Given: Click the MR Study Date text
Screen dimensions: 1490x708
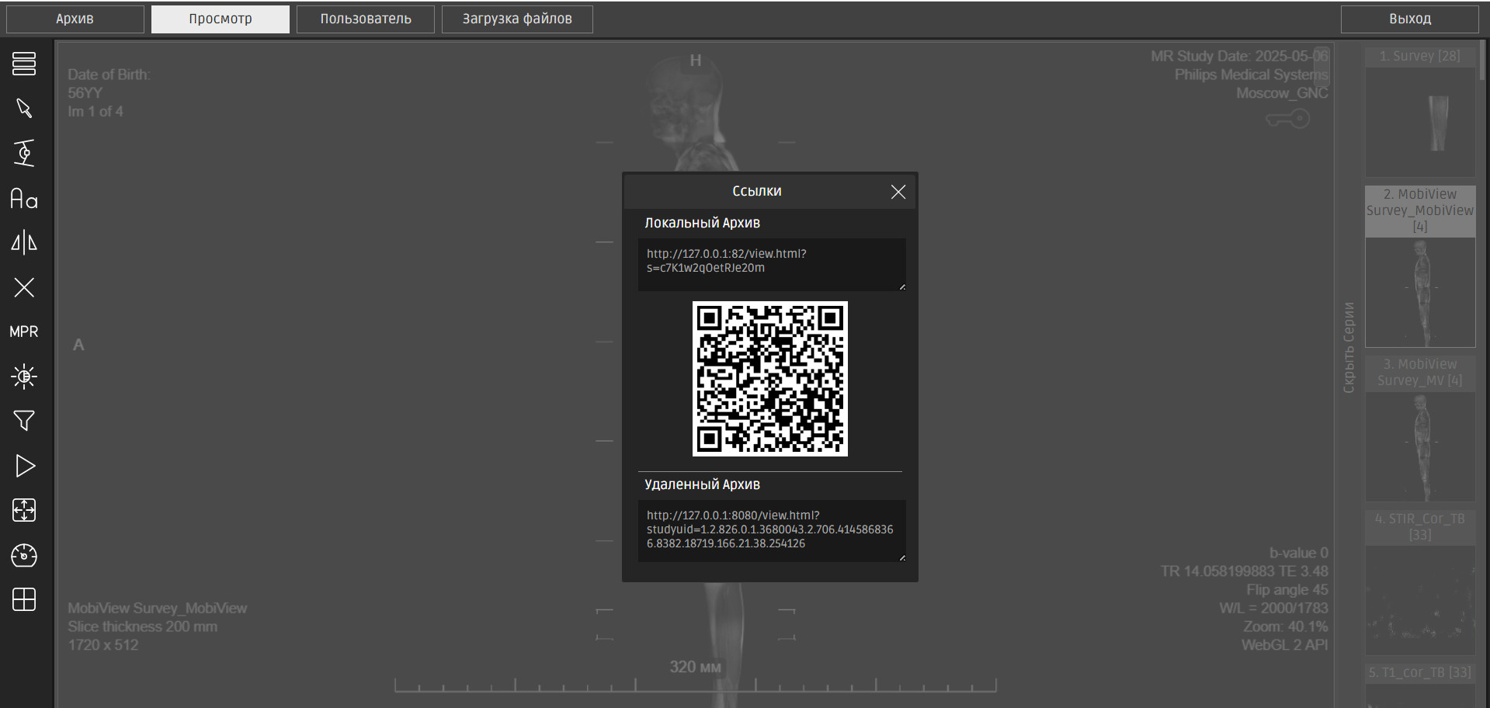Looking at the screenshot, I should 1239,56.
